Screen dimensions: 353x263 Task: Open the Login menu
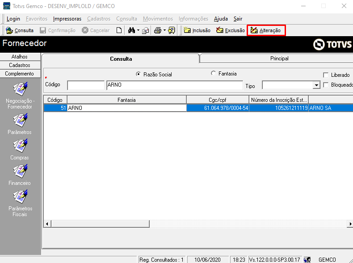pos(13,19)
